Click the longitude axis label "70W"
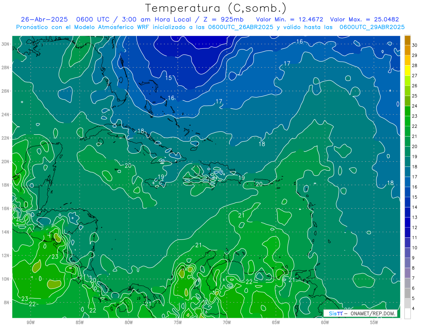The image size is (424, 327). (x=227, y=322)
